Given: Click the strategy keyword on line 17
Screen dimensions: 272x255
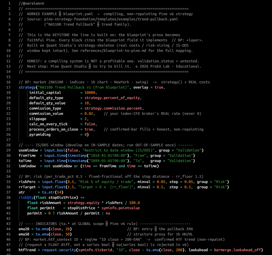Looking at the screenshot, I should click(27, 87).
